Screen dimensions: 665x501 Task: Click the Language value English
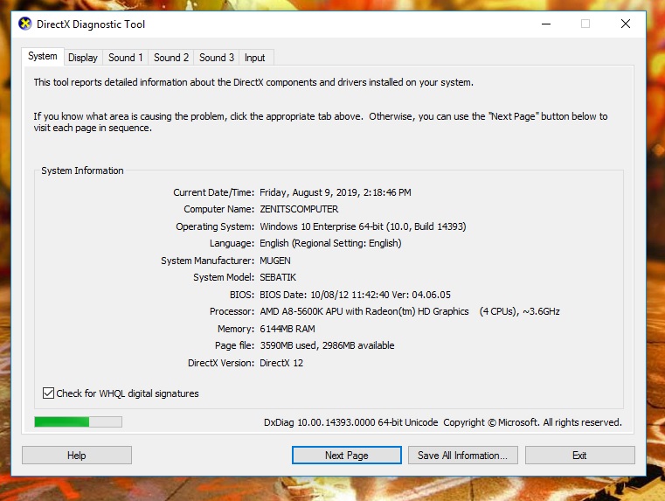(330, 243)
